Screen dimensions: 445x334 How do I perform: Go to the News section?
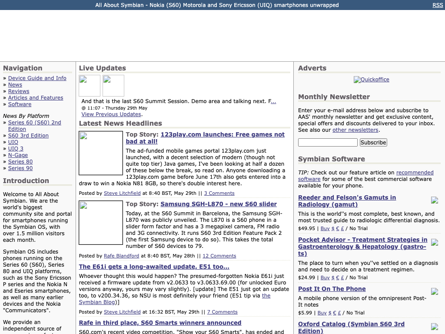tap(15, 85)
